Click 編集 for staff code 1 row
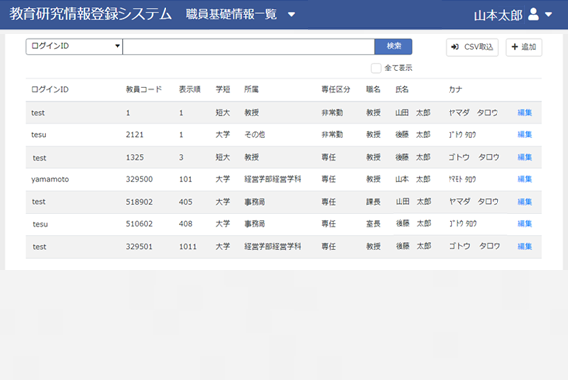568x380 pixels. (x=525, y=113)
